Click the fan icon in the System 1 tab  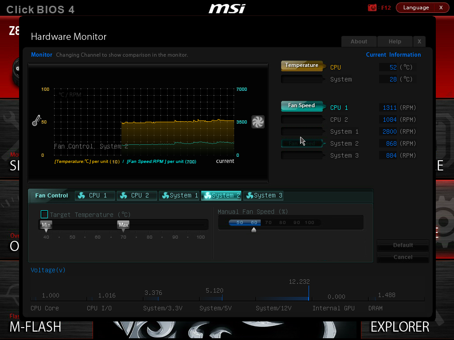(165, 196)
